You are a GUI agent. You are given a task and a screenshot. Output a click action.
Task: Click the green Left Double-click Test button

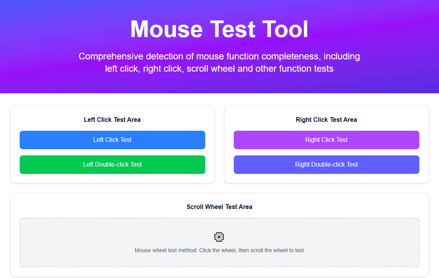point(112,165)
